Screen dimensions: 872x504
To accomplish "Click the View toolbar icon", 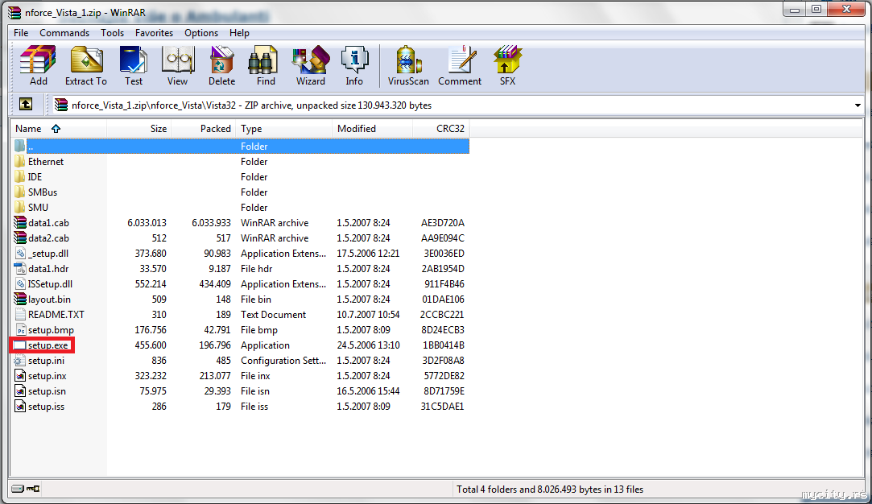I will click(177, 65).
